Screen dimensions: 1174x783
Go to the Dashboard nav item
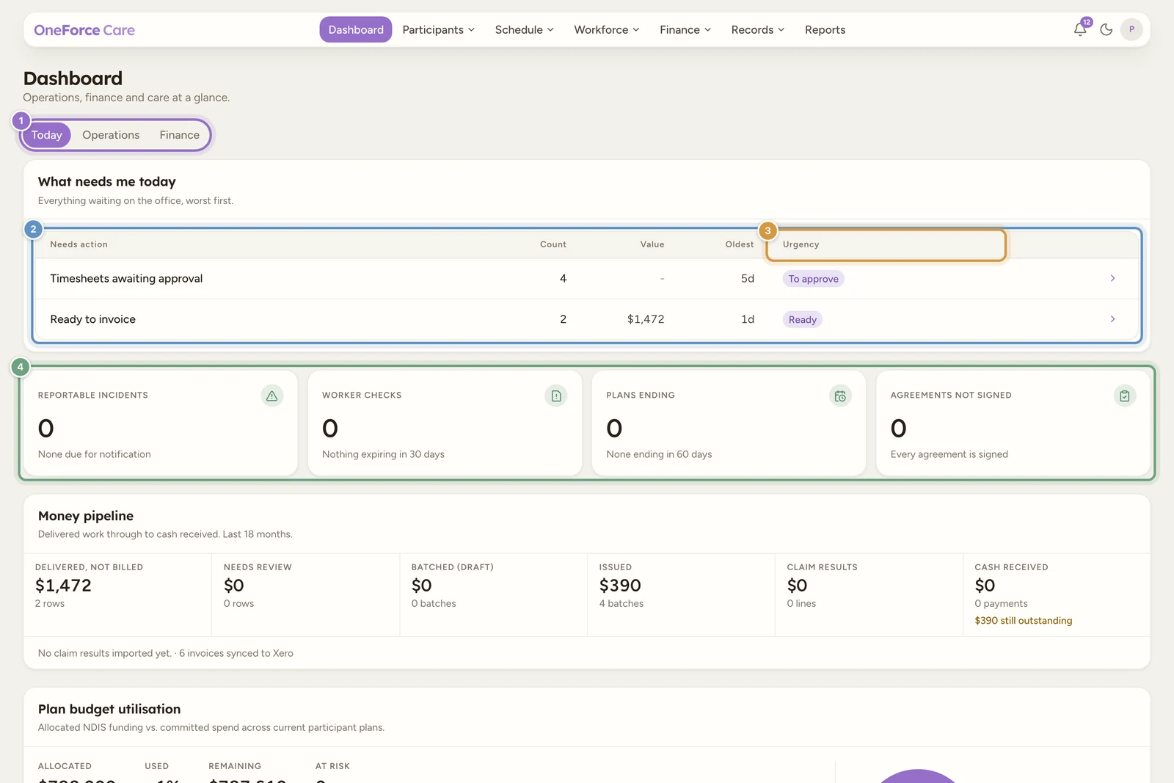pos(356,29)
